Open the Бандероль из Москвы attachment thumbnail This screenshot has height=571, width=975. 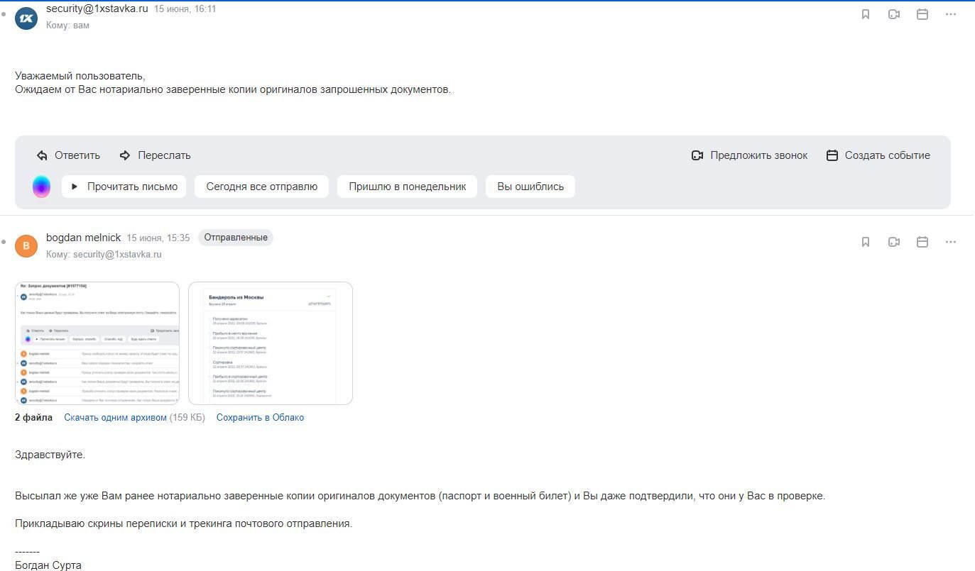[x=271, y=343]
